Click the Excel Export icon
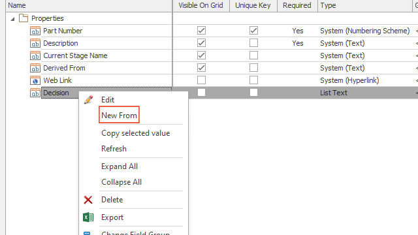The width and height of the screenshot is (418, 235). point(88,217)
